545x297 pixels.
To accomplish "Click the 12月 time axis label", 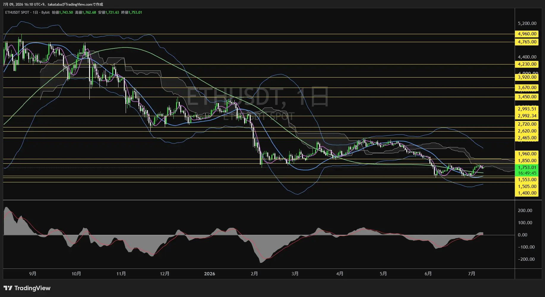I will [165, 274].
